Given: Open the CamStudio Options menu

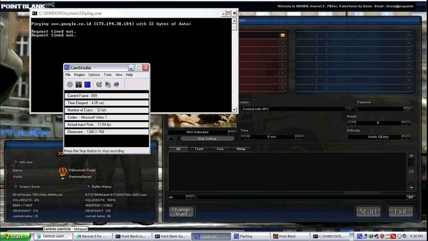Looking at the screenshot, I should pos(94,75).
